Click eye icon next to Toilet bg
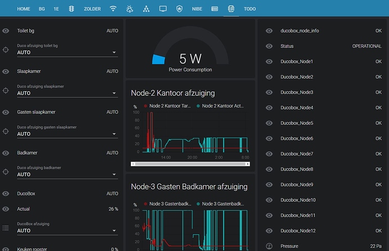 [x=6, y=31]
